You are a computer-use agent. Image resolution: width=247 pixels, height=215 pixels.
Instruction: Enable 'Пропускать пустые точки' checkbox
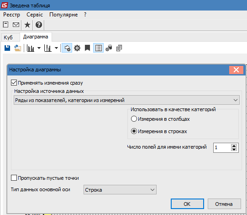pos(14,178)
